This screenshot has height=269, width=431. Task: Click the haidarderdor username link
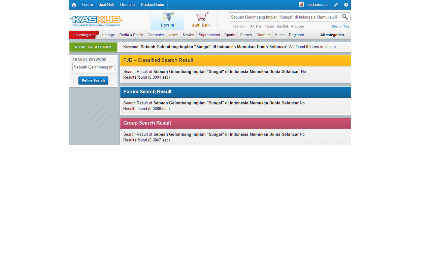tap(317, 5)
